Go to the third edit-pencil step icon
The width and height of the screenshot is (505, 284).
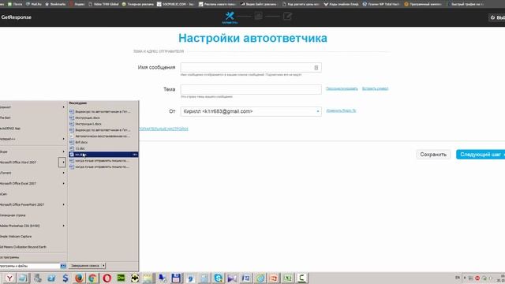pyautogui.click(x=287, y=16)
